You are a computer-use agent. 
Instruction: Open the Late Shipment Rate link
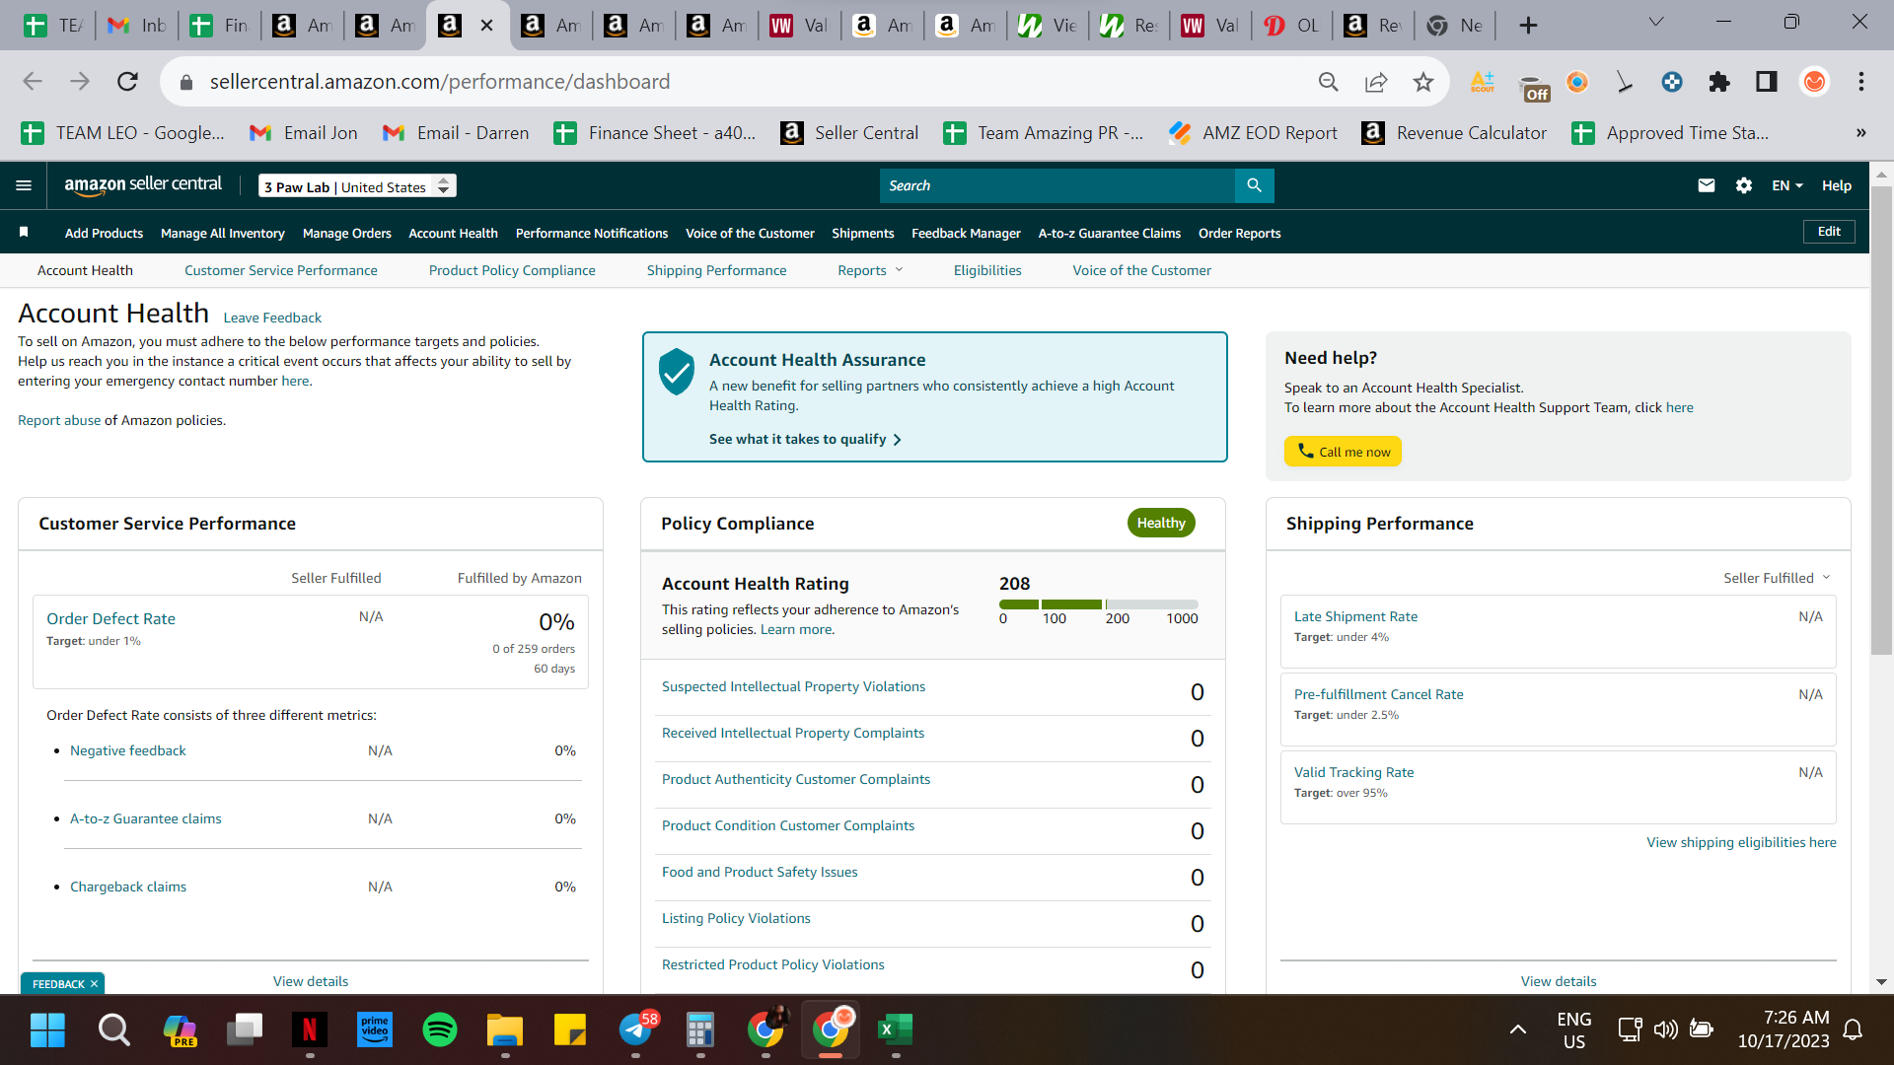tap(1355, 616)
